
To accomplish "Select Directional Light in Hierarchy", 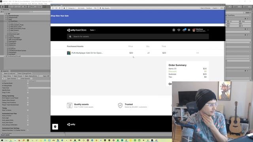I will click(14, 34).
